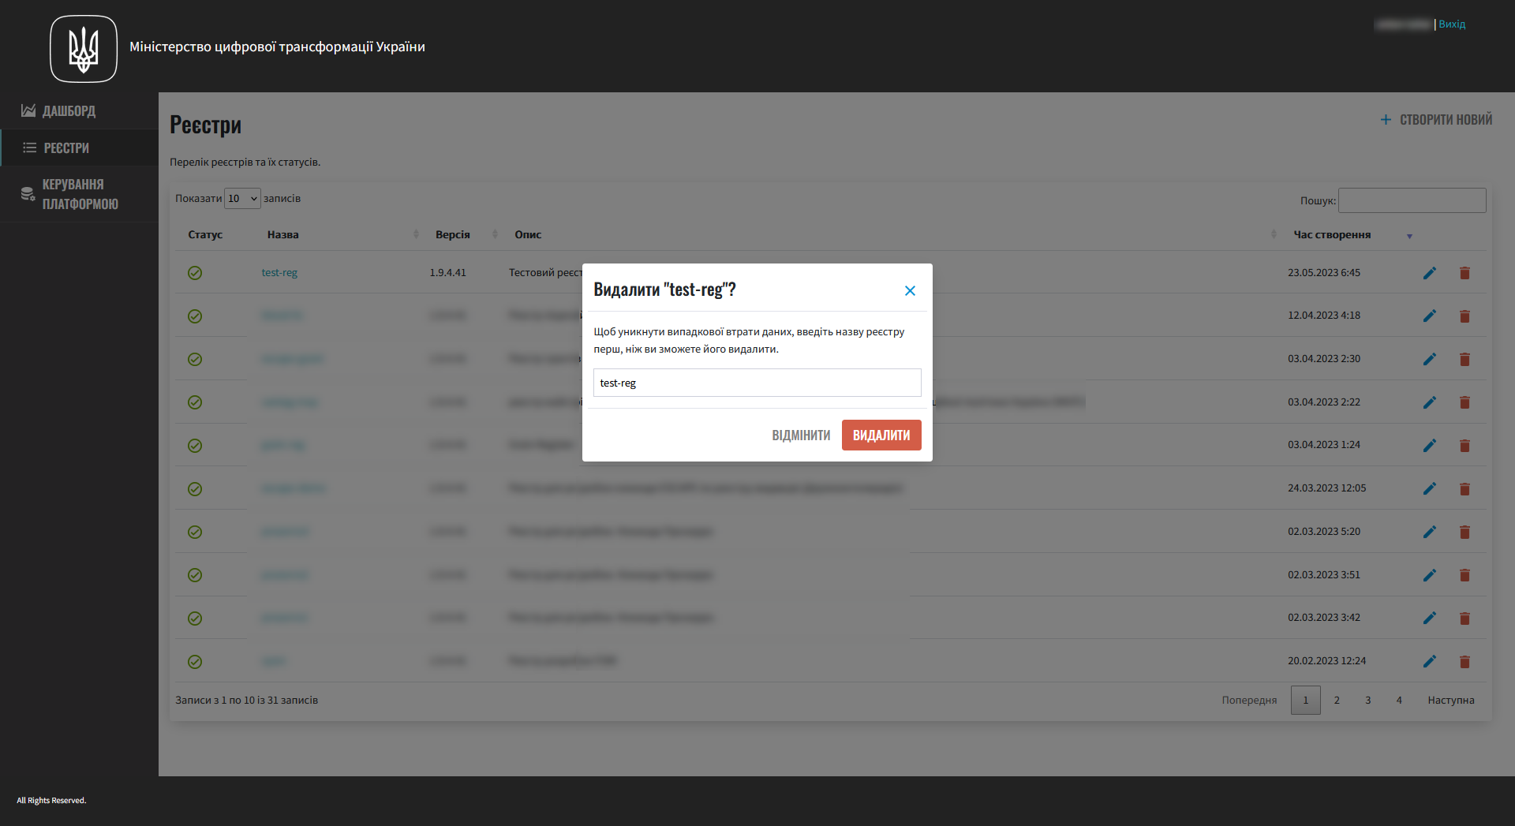1515x826 pixels.
Task: Delete the registry created 12.04.2023 4:18
Action: 1464,316
